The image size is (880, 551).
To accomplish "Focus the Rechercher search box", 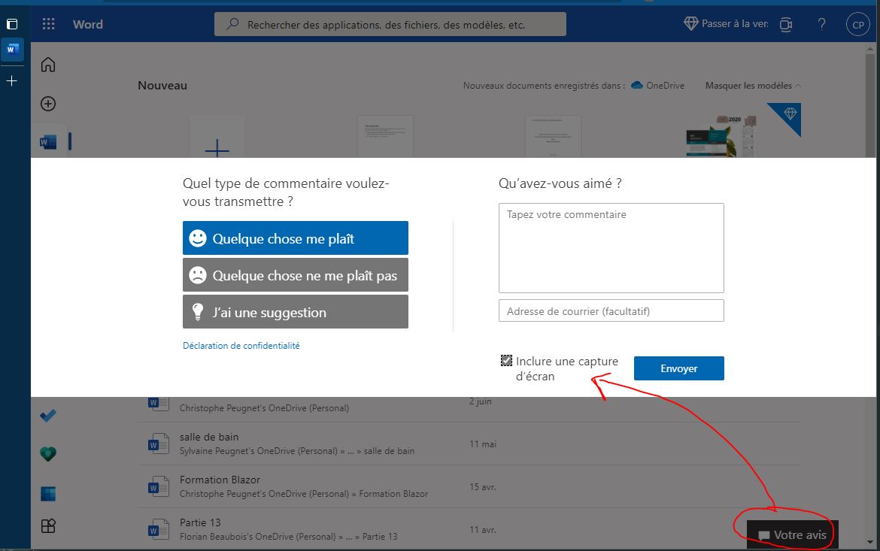I will coord(390,24).
